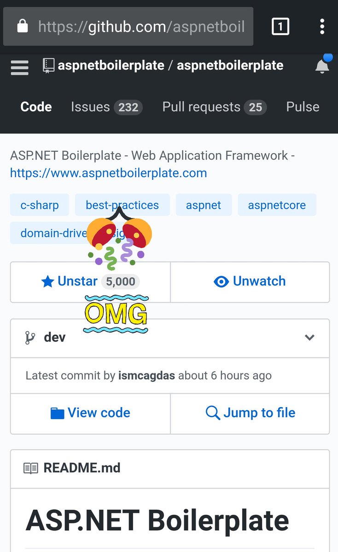Tap the ASP.NET Boilerplate README heading

click(x=157, y=520)
